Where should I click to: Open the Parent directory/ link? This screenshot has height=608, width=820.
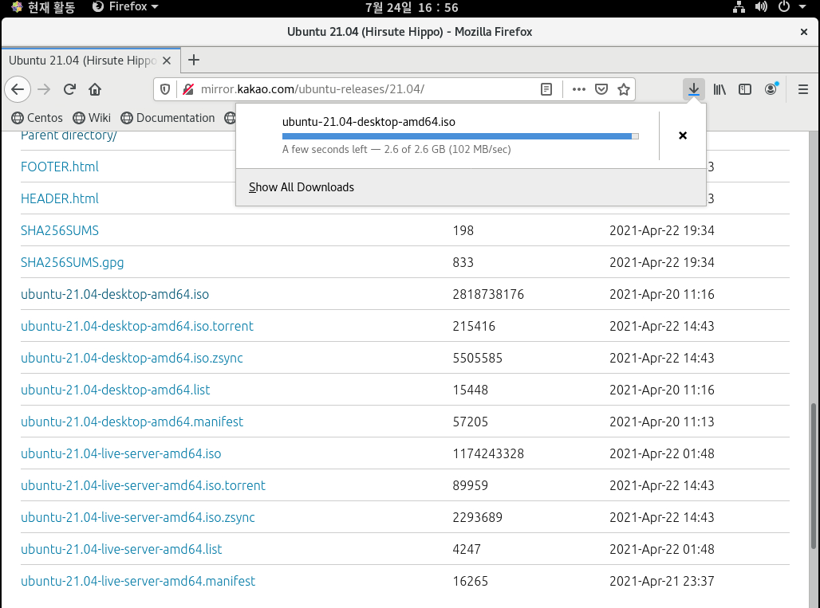[69, 135]
